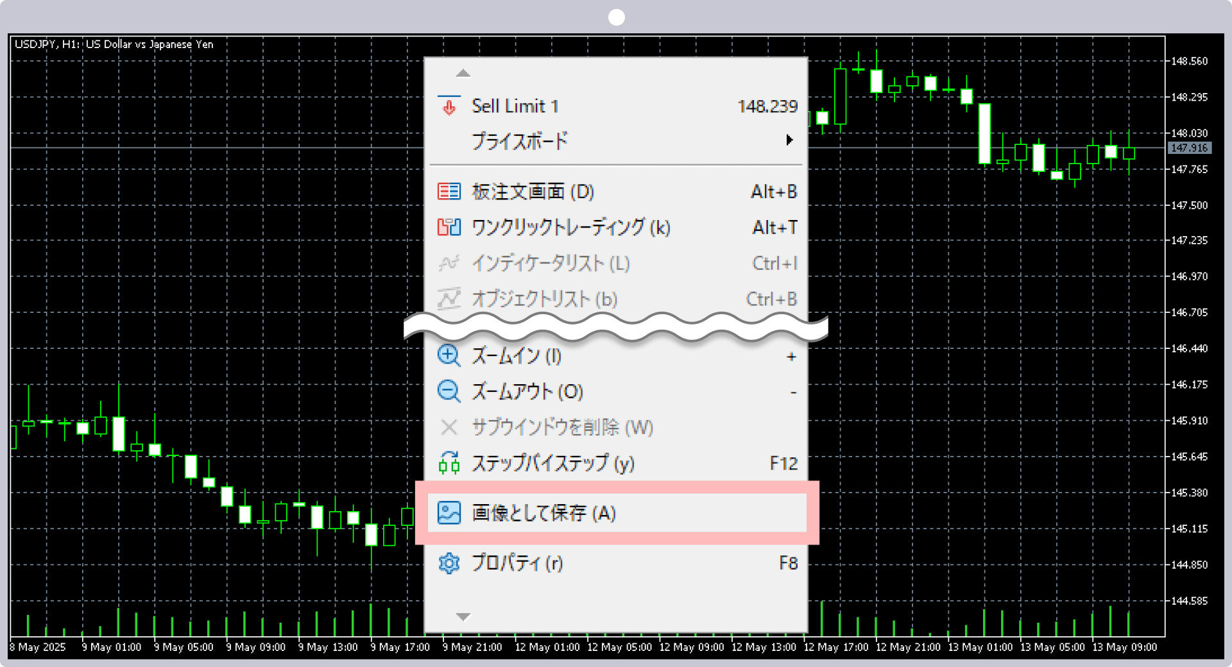
Task: Click the highlighted 147.916 price label
Action: (x=1190, y=148)
